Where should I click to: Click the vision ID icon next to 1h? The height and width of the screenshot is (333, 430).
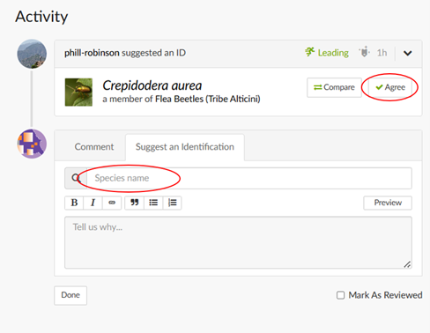coord(364,52)
